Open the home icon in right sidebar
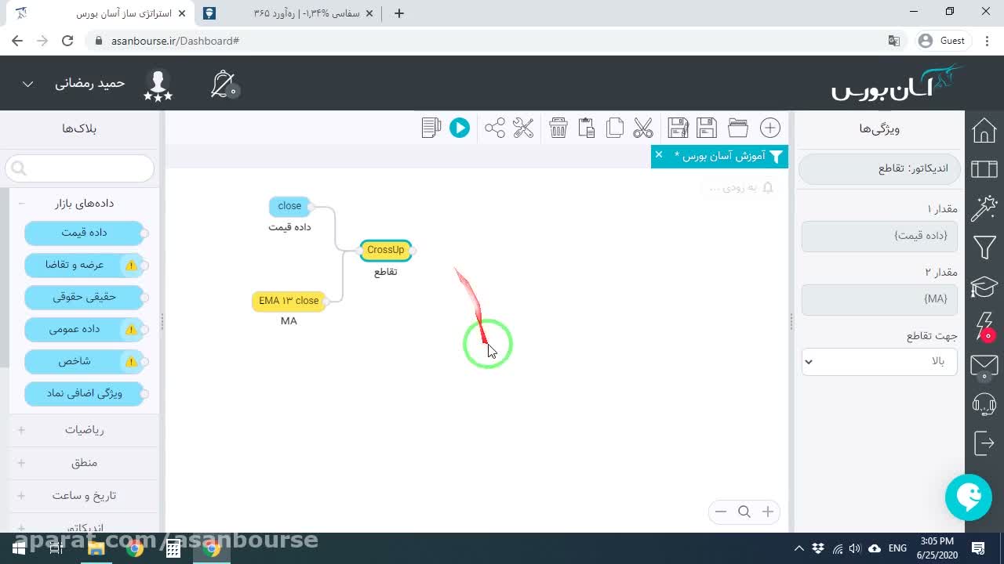 tap(984, 130)
